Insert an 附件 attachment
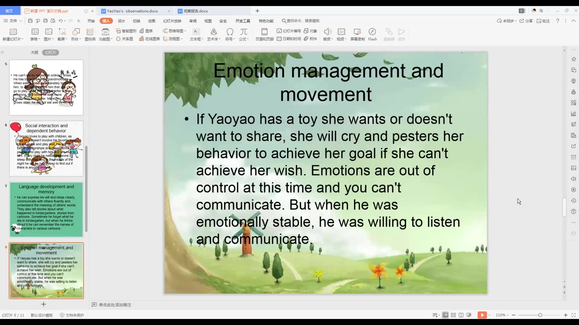Viewport: 579px width, 325px height. click(x=310, y=39)
